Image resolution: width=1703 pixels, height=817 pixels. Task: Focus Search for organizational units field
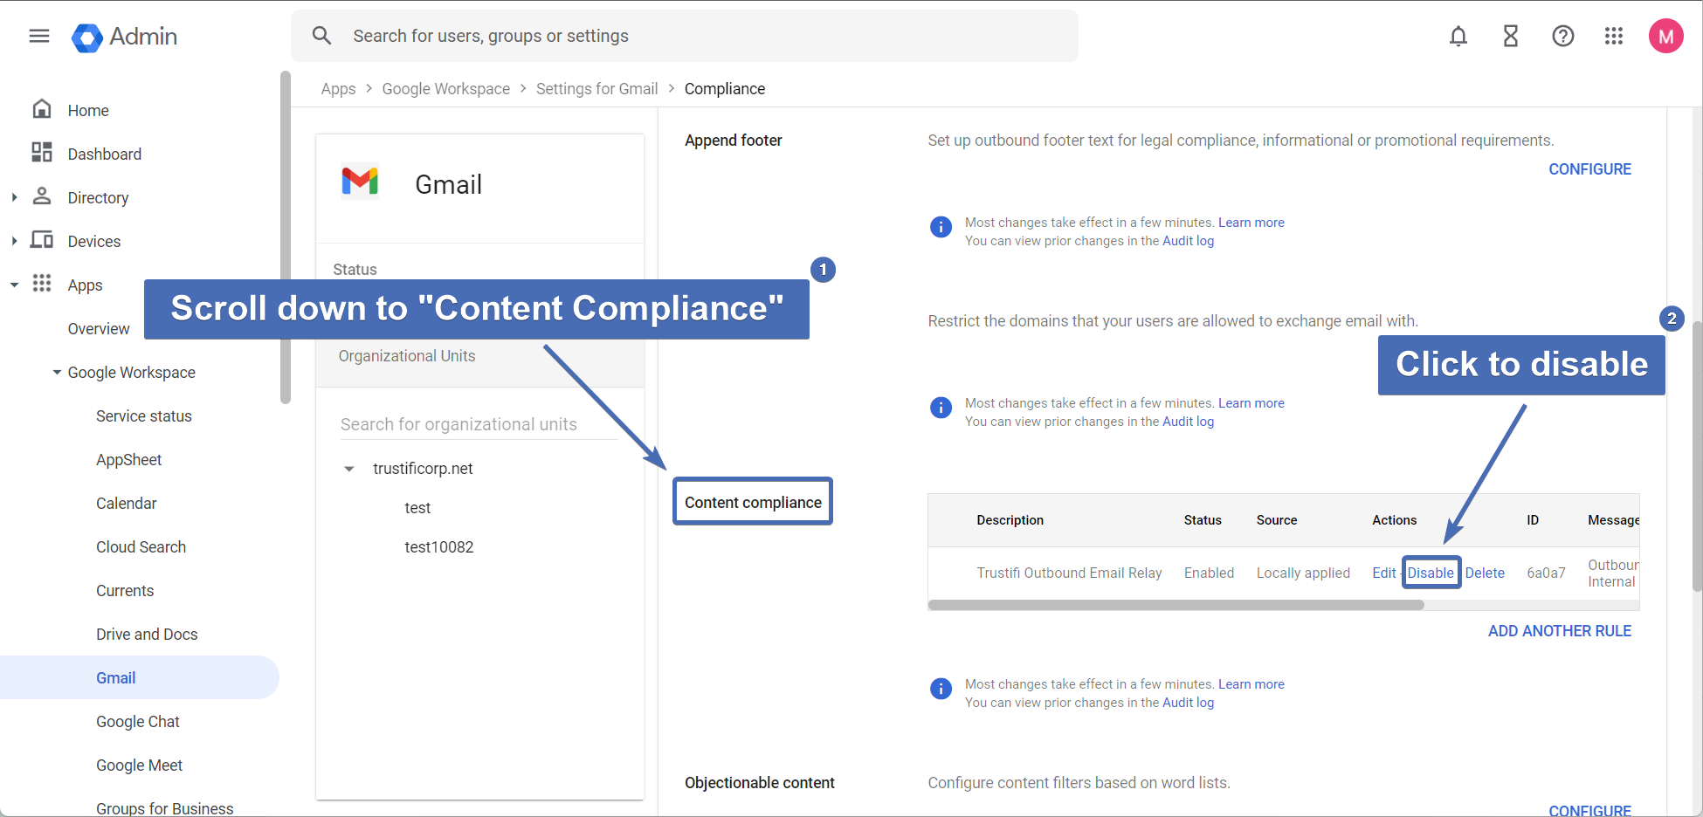479,424
